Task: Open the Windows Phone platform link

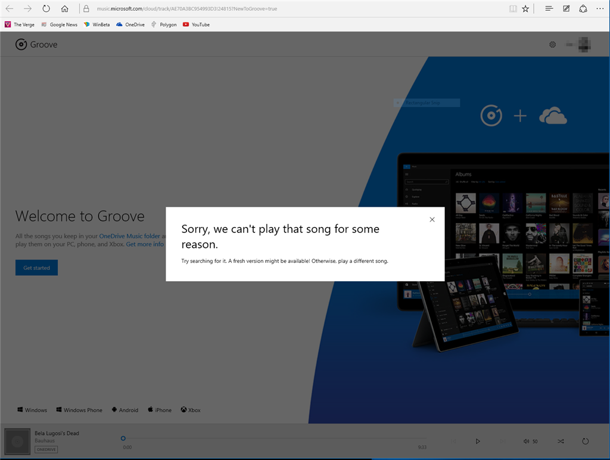Action: [79, 410]
